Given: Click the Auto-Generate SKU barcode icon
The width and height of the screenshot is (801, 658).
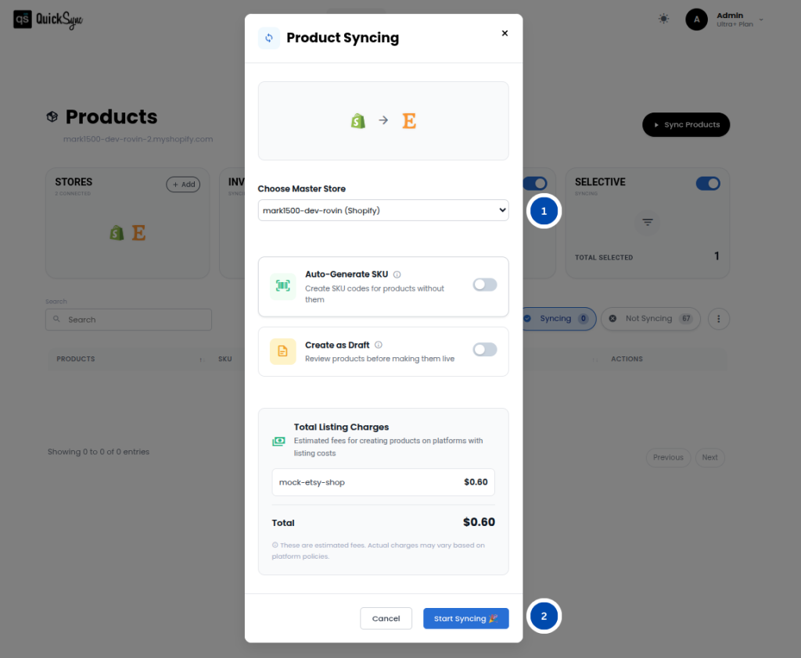Looking at the screenshot, I should pos(282,286).
